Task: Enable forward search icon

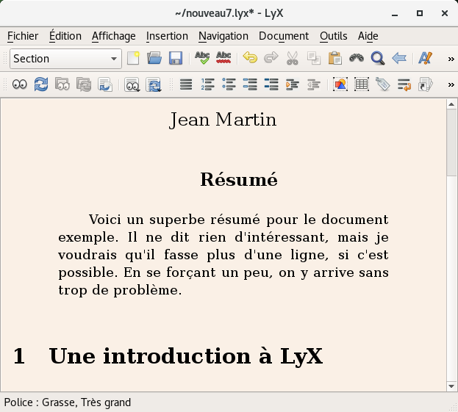Action: tap(105, 84)
